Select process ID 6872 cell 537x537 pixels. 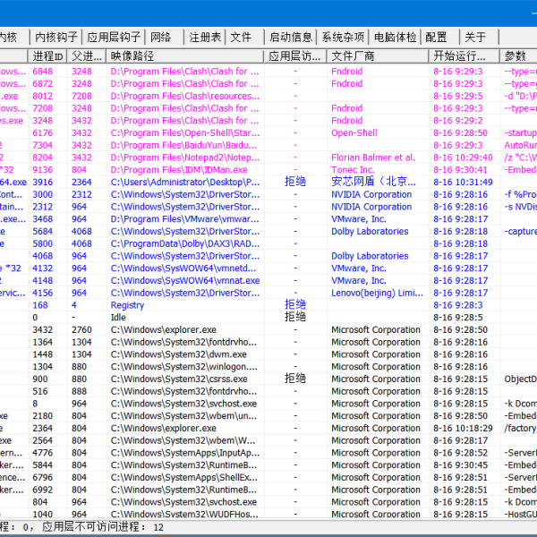tap(43, 83)
